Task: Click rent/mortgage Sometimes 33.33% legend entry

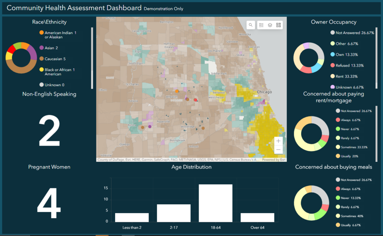Action: point(352,147)
